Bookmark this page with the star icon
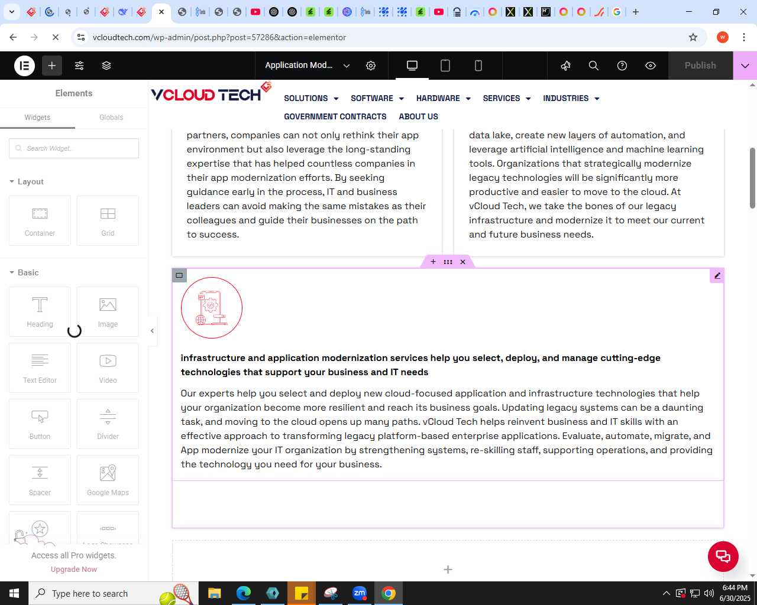 tap(693, 37)
